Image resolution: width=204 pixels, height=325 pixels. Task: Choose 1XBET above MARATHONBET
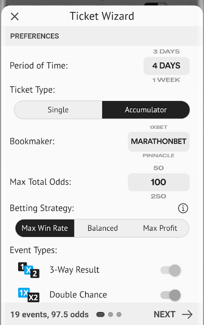coord(158,127)
